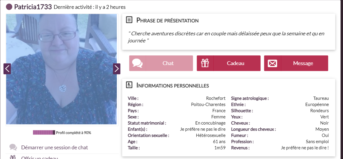Image resolution: width=343 pixels, height=159 pixels.
Task: Click the Phrase de présentation heading
Action: point(167,21)
